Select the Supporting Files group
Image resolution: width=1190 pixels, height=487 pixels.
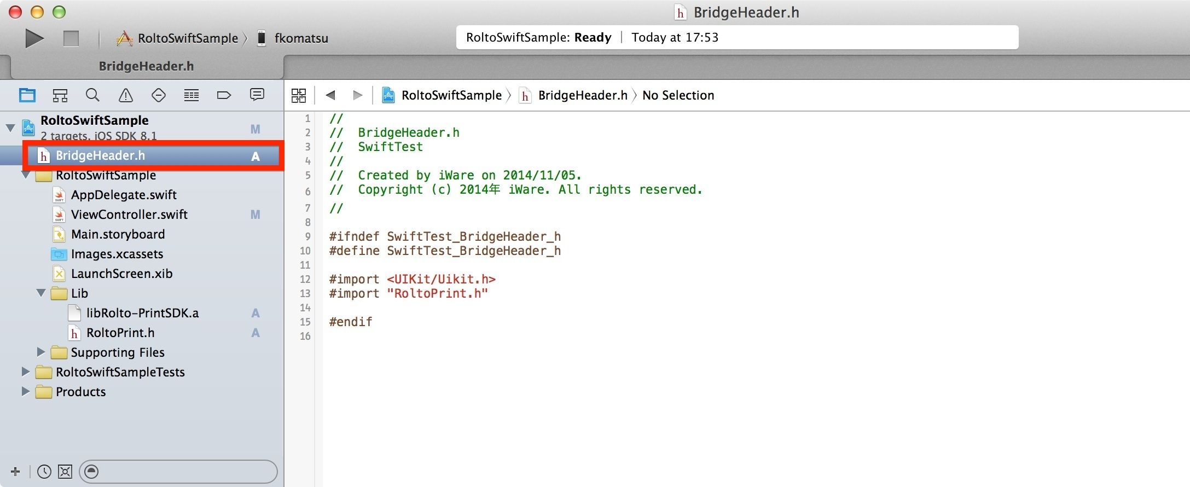(118, 352)
